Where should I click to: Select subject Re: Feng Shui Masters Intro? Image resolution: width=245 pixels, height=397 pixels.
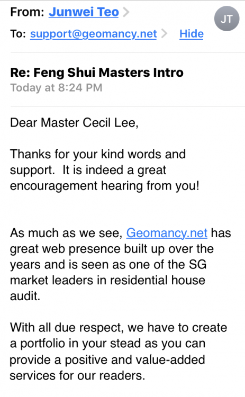tap(97, 73)
